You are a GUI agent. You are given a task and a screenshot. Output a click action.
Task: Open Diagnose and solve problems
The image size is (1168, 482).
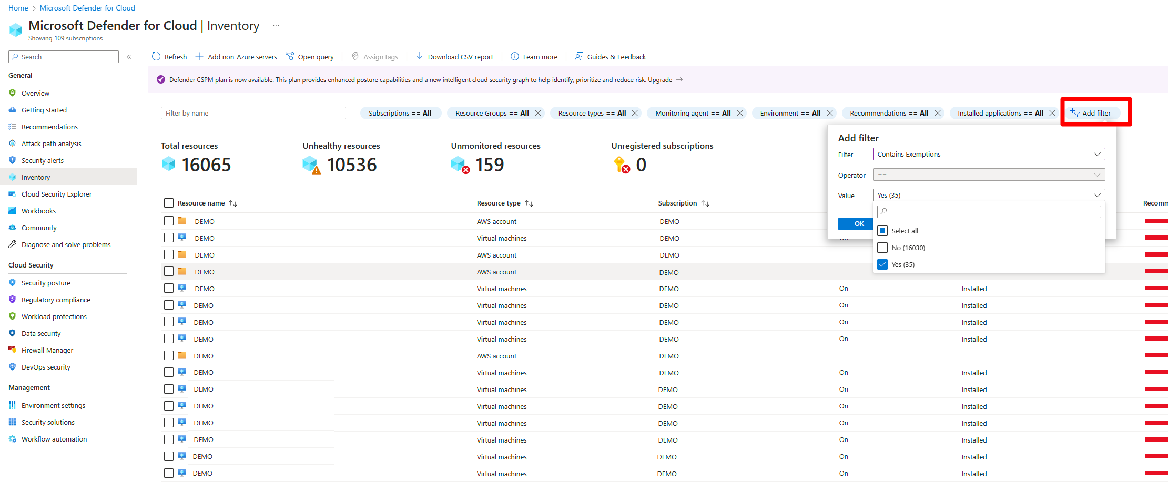(66, 244)
